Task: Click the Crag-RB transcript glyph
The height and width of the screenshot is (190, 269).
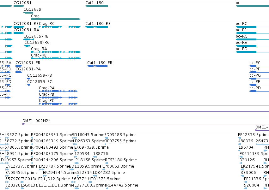Action: tap(56, 58)
